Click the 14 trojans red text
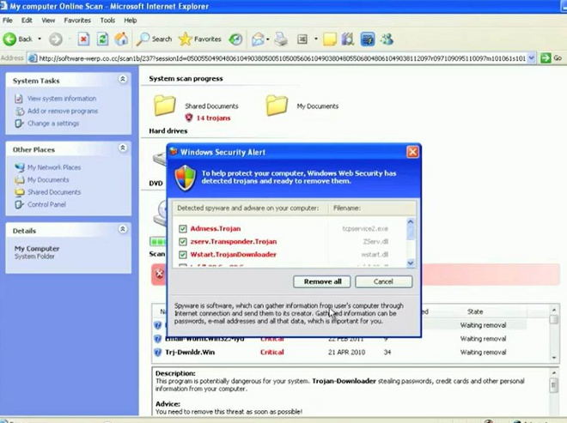The image size is (567, 423). tap(213, 118)
